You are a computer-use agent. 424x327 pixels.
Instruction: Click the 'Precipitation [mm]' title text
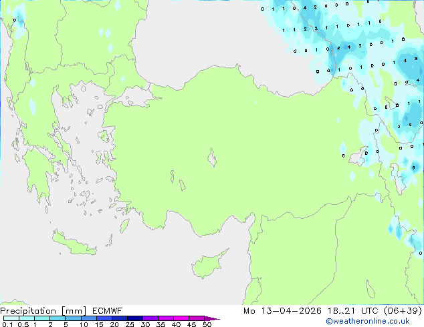click(43, 311)
